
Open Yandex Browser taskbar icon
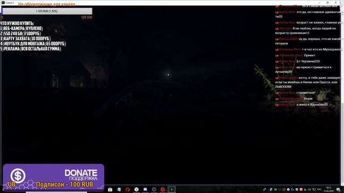[137, 189]
